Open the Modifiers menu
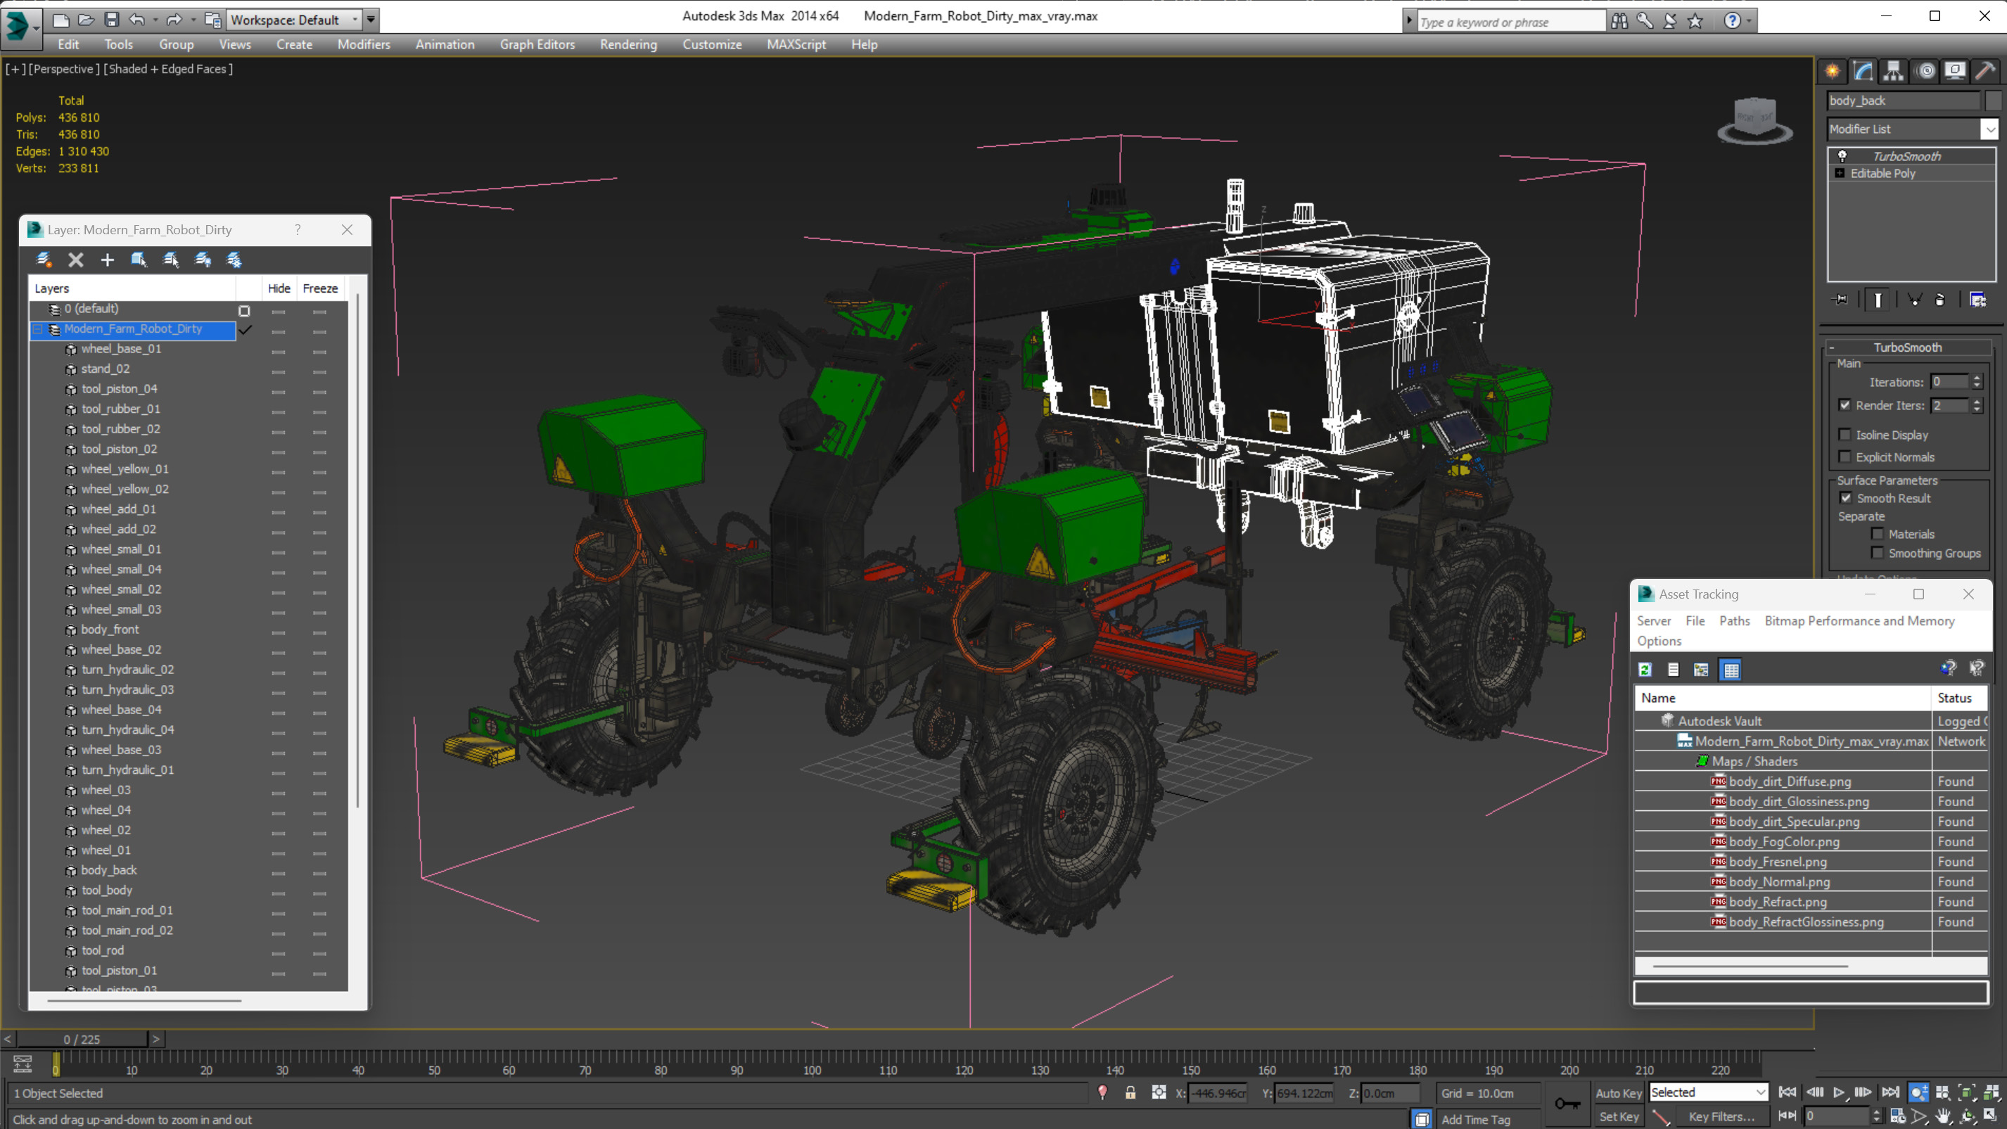The width and height of the screenshot is (2007, 1129). pyautogui.click(x=363, y=44)
